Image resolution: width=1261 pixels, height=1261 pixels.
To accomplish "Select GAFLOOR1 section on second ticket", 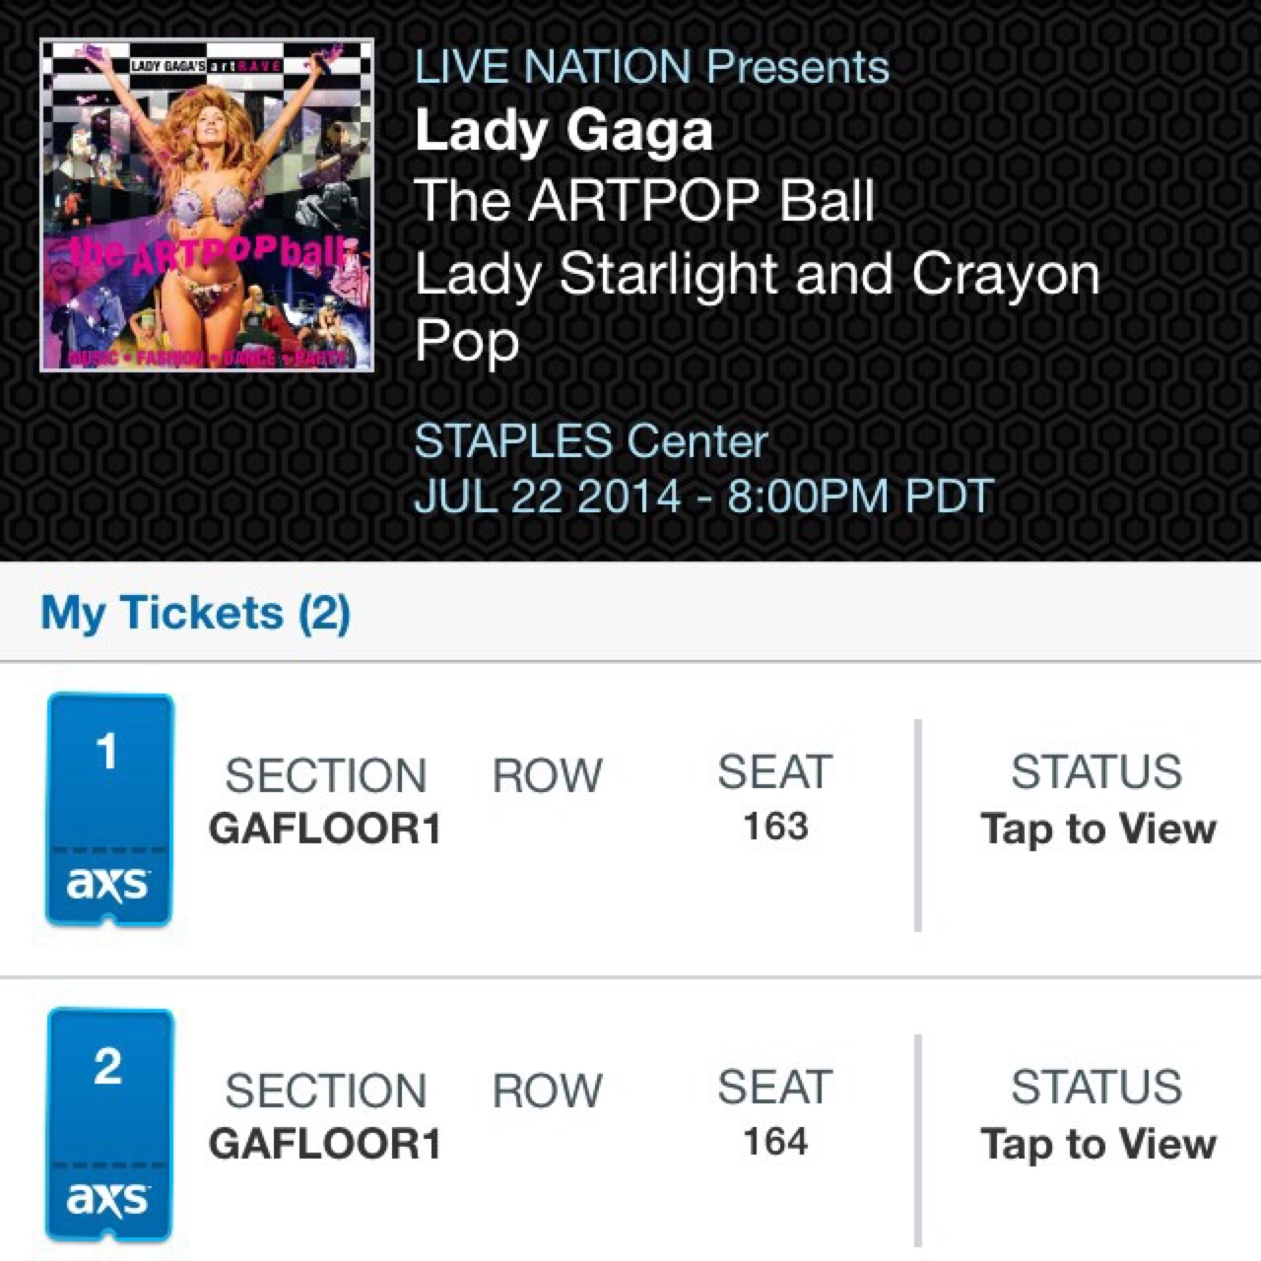I will pos(324,1145).
